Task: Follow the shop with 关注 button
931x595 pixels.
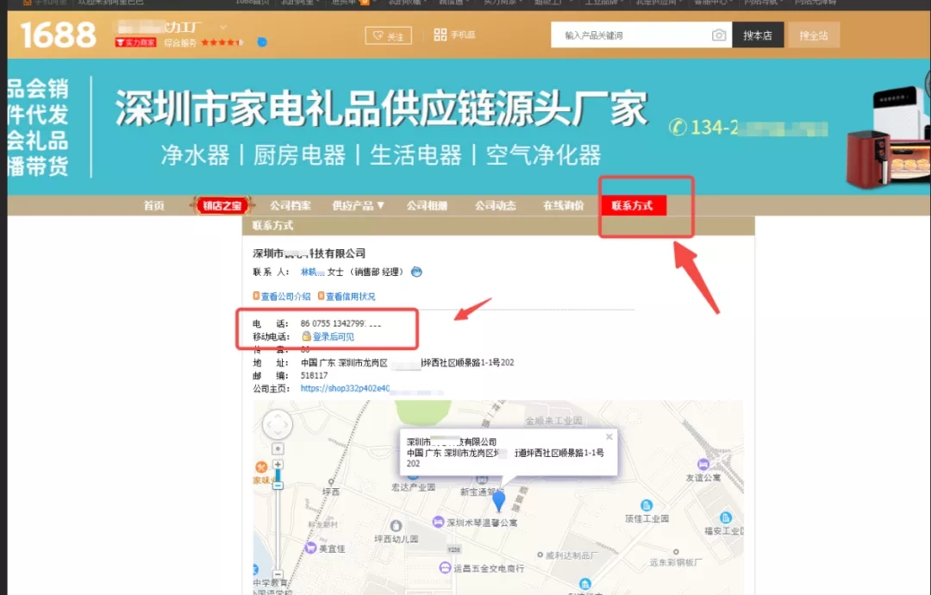Action: (x=388, y=36)
